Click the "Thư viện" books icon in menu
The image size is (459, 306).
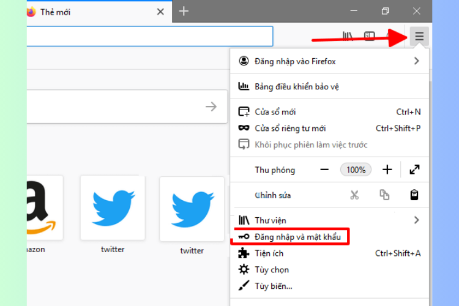[x=244, y=220]
